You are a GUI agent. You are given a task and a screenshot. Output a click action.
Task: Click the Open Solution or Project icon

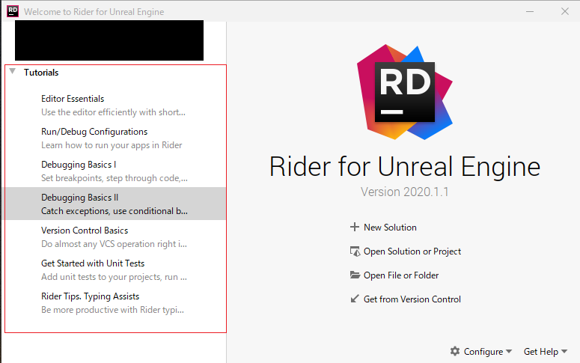coord(355,251)
